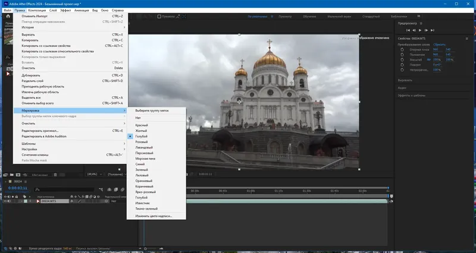Click the Rotation property stopwatch
The height and width of the screenshot is (253, 476).
402,65
